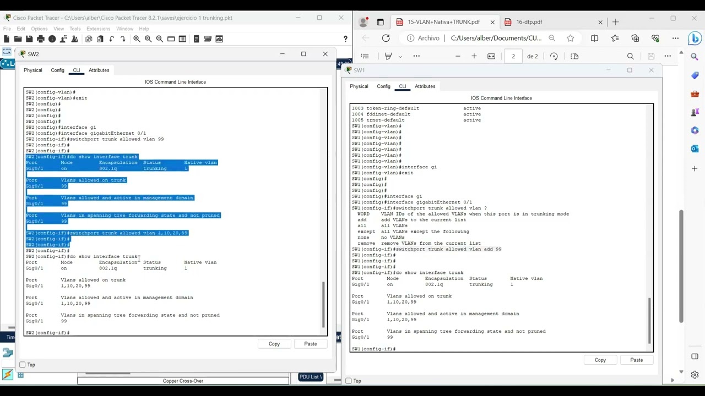Open more PDF toolbar options after draw tool
705x396 pixels.
pos(416,56)
